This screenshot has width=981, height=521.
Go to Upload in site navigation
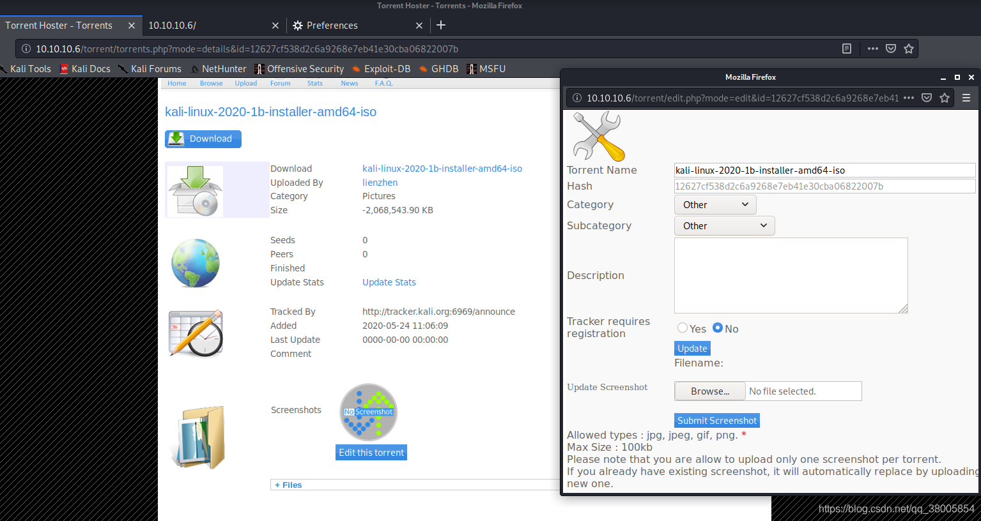(x=246, y=84)
